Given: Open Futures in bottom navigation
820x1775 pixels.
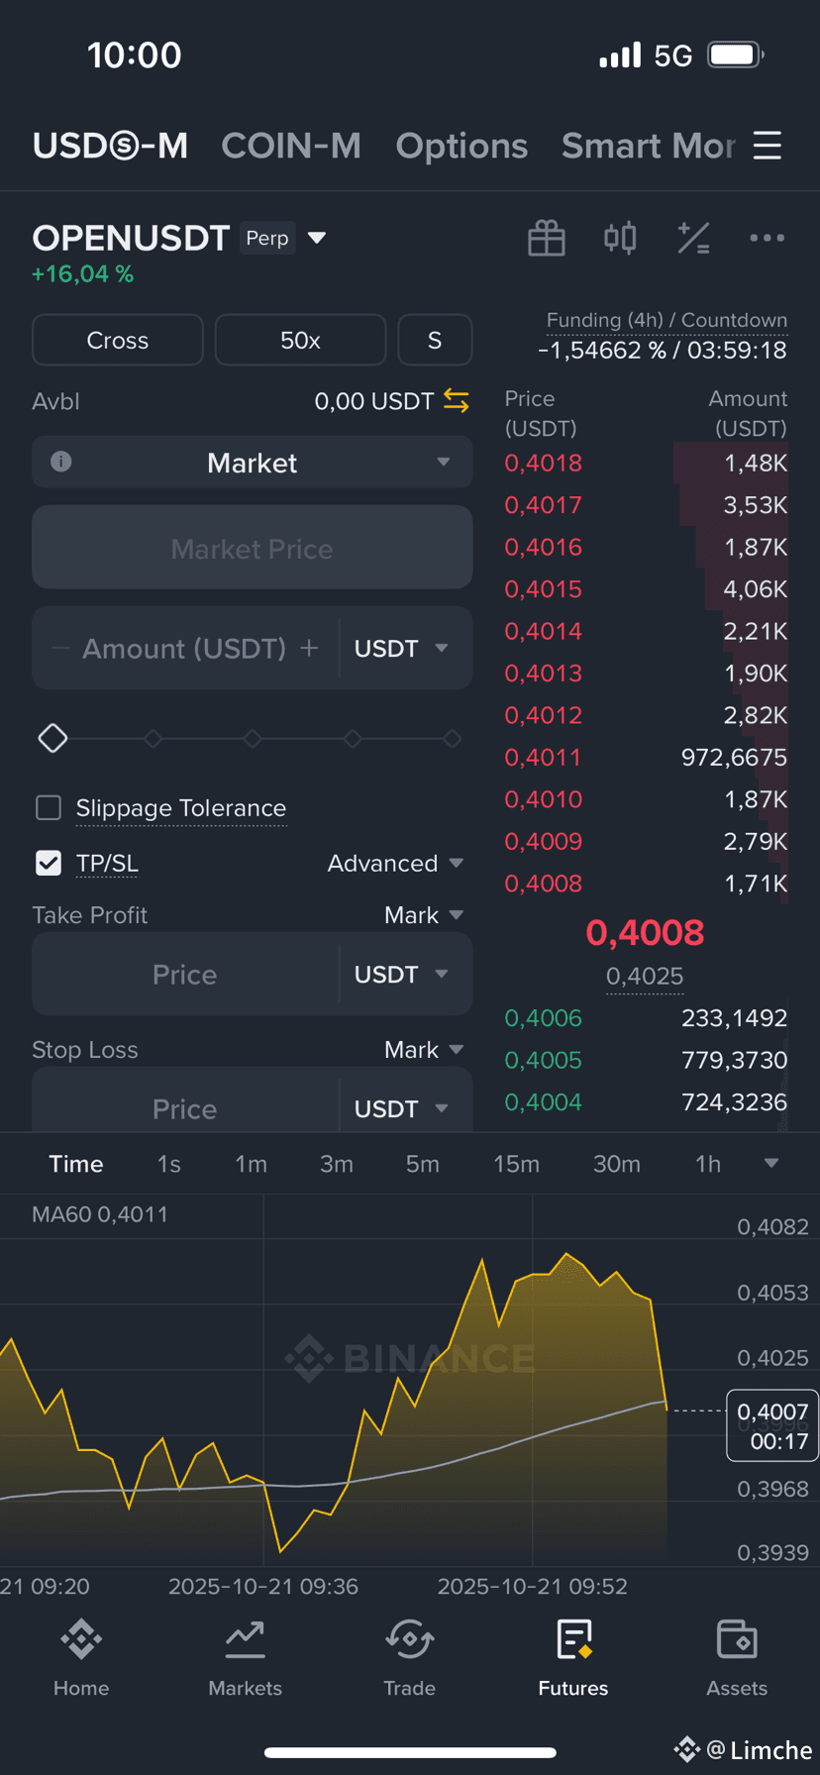Looking at the screenshot, I should [x=573, y=1657].
